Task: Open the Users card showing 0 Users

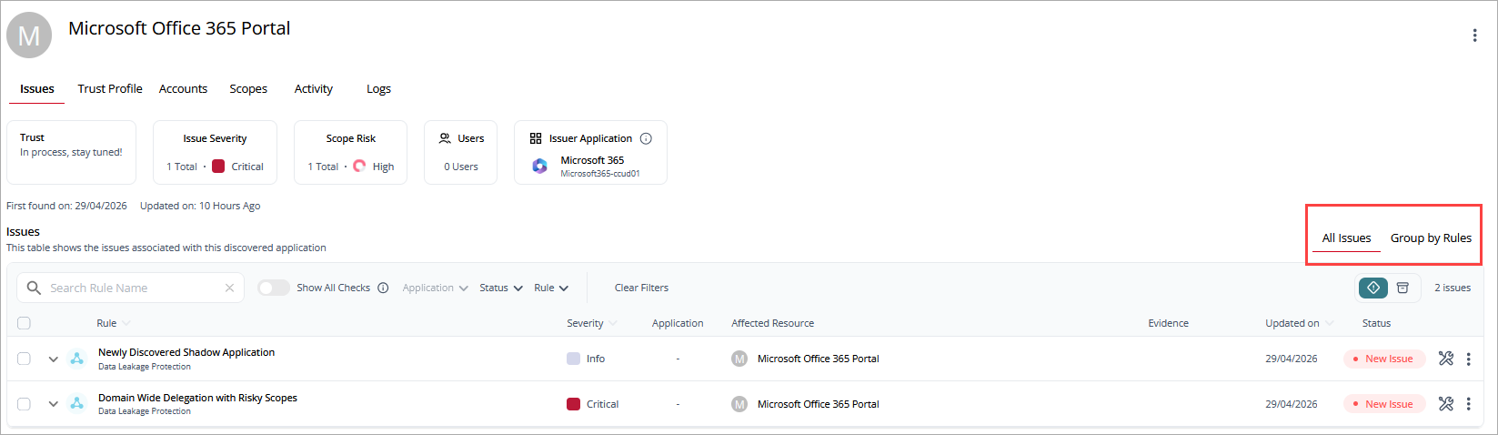Action: click(460, 152)
